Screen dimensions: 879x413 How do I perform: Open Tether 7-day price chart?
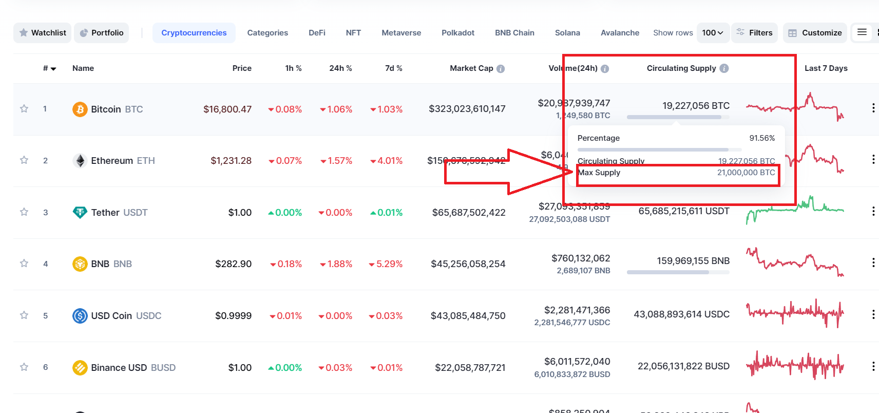795,210
